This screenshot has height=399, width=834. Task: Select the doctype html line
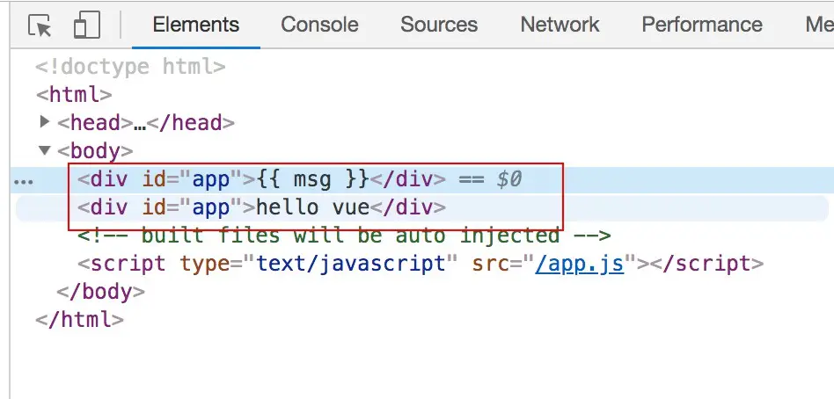click(x=131, y=67)
